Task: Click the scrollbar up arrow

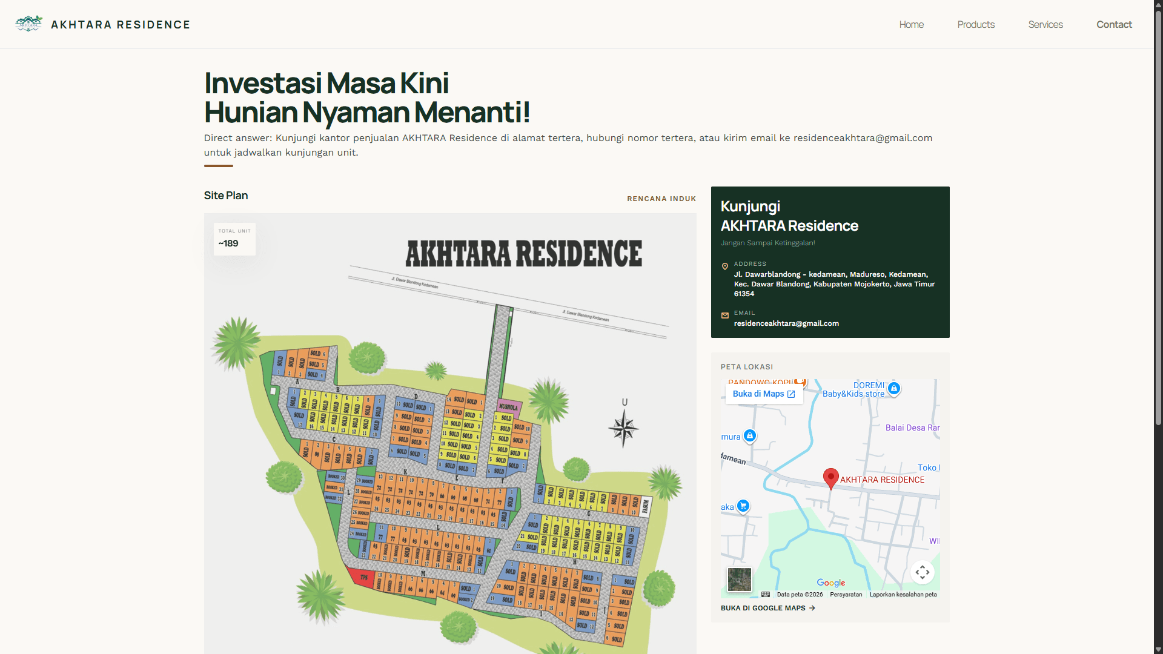Action: tap(1158, 4)
